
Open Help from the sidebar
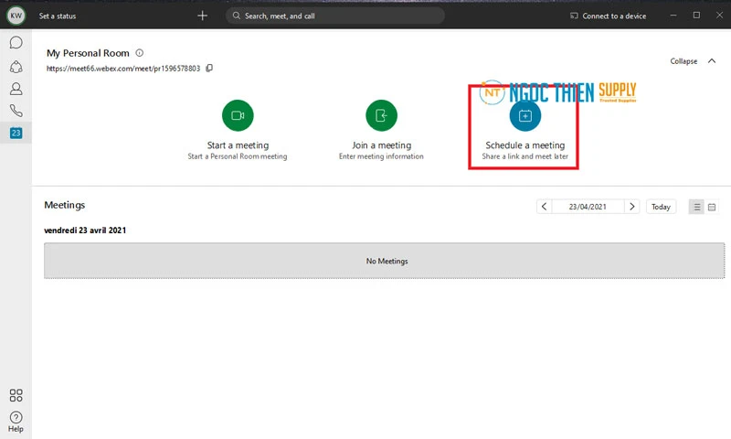[x=16, y=422]
